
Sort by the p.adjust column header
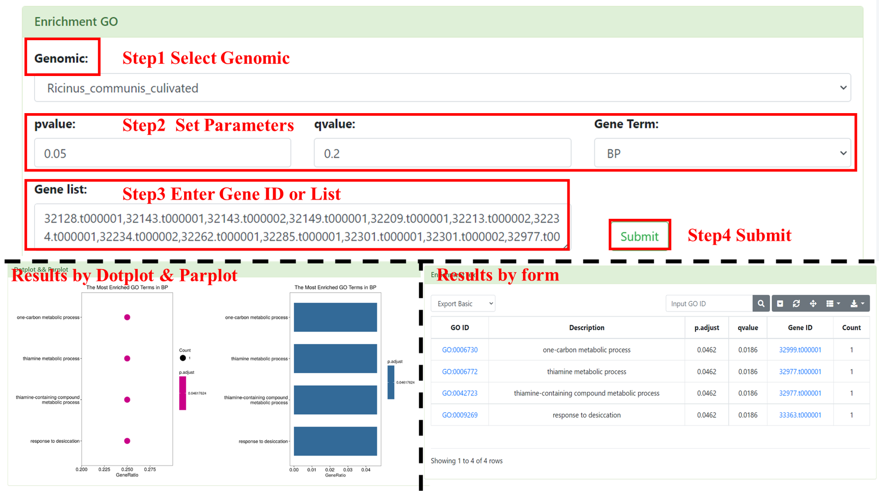[x=706, y=327]
